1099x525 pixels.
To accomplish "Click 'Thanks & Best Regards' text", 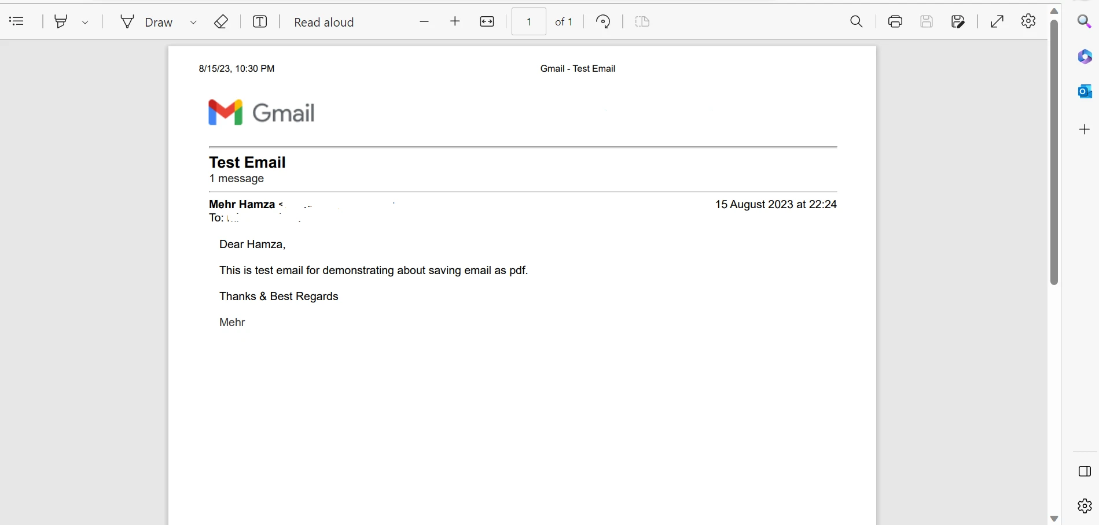I will tap(279, 296).
